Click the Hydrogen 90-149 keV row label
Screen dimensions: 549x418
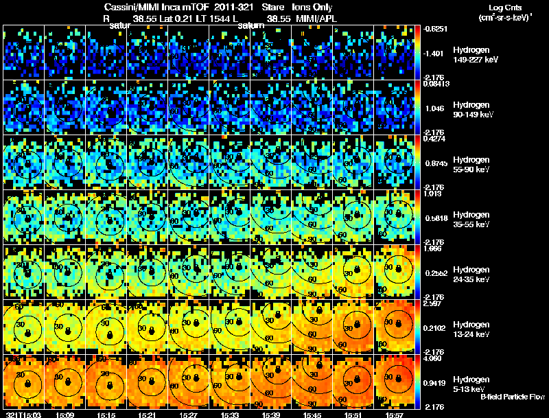click(x=473, y=110)
